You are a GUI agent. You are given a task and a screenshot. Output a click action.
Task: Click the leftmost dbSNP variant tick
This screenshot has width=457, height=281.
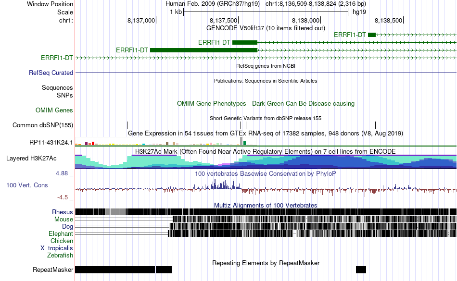pos(127,125)
